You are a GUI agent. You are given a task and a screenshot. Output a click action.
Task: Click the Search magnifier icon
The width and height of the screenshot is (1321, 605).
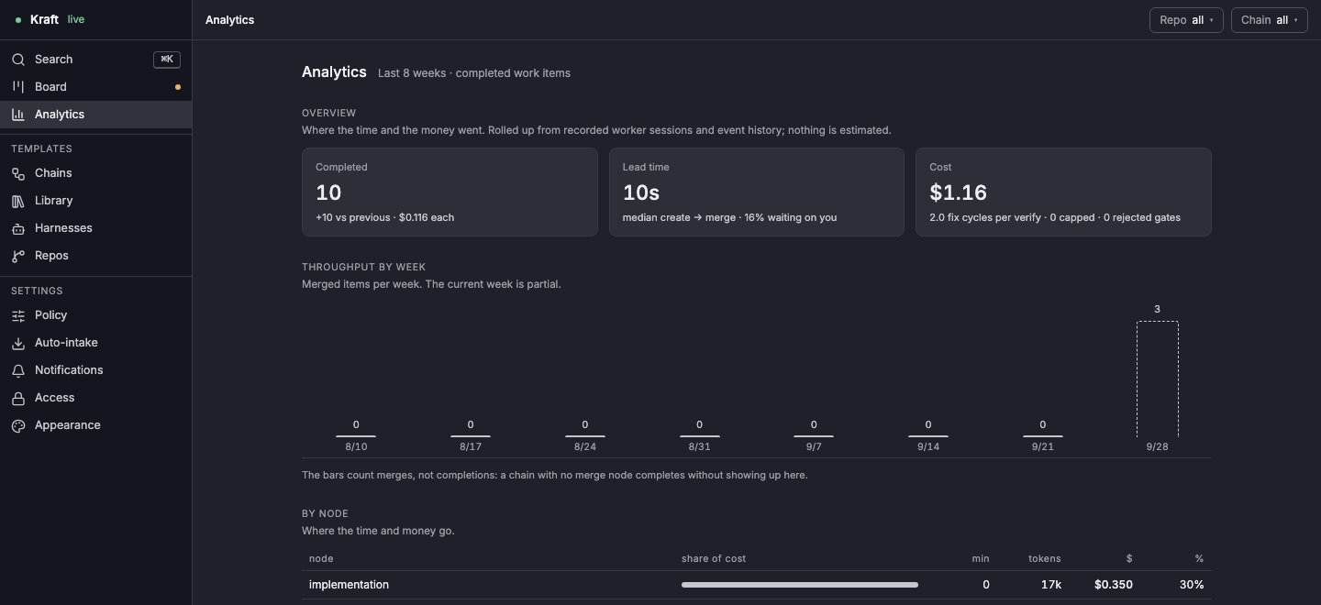point(18,60)
